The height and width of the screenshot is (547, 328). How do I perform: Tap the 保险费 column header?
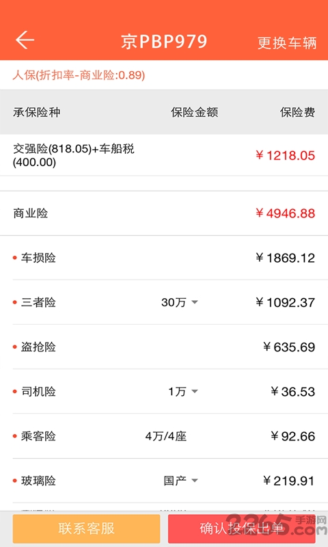tap(298, 112)
